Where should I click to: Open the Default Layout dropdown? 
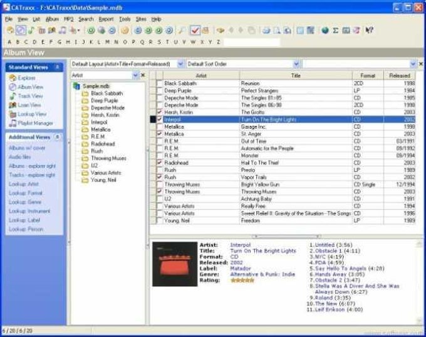coord(180,64)
